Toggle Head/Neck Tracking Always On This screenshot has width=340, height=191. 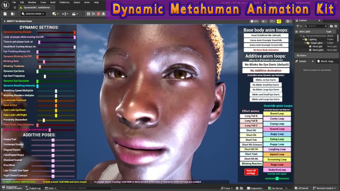(75, 47)
